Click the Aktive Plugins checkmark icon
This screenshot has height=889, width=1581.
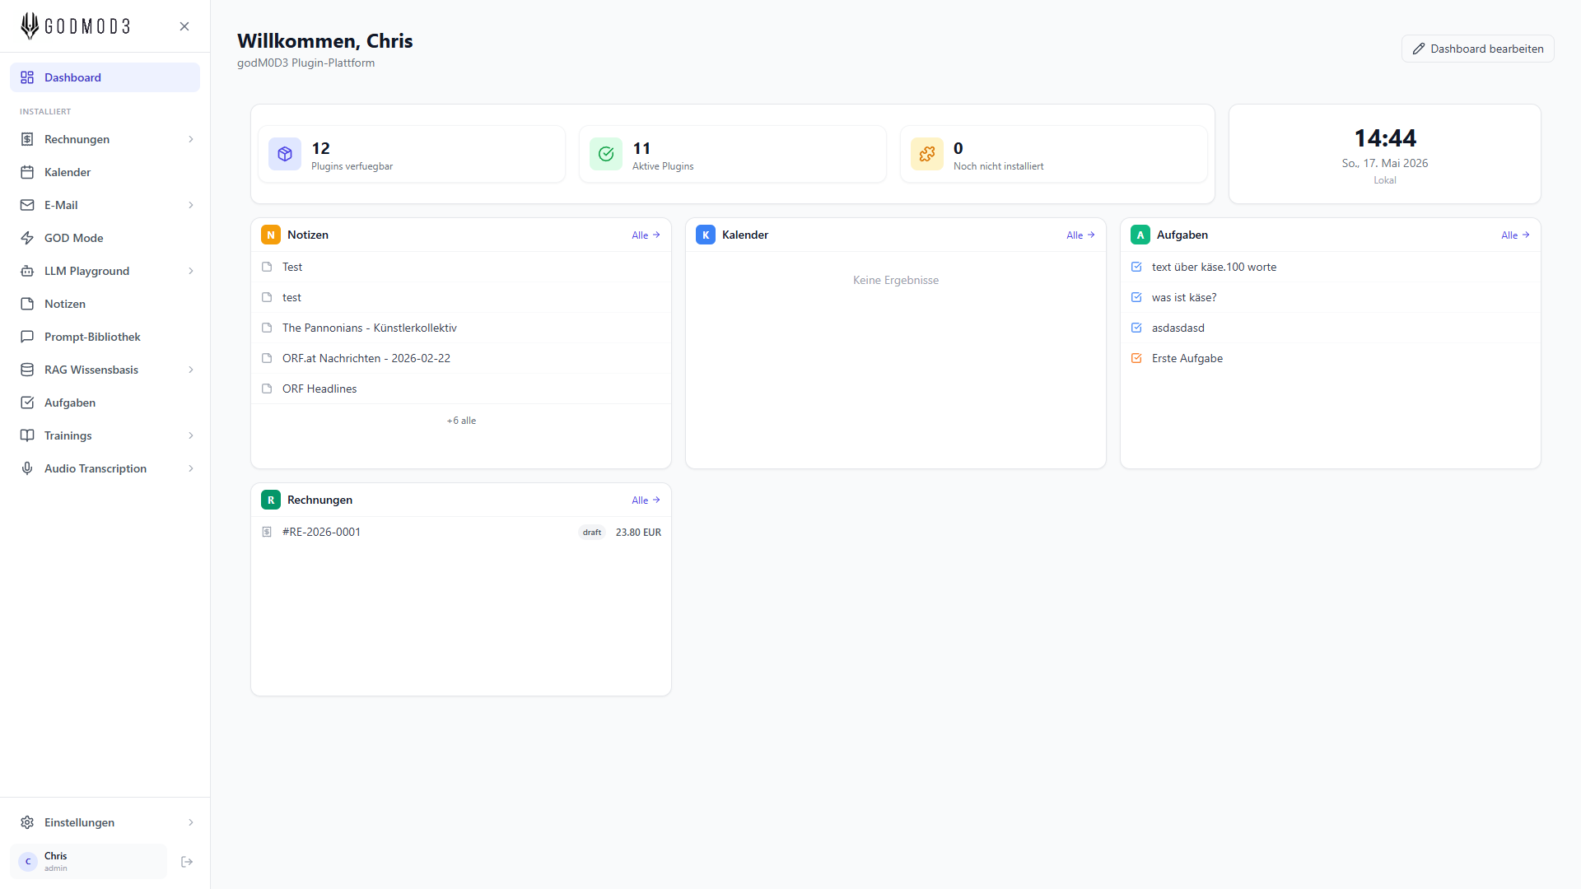coord(606,154)
